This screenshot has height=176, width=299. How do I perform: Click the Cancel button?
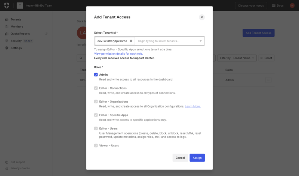coord(180,158)
